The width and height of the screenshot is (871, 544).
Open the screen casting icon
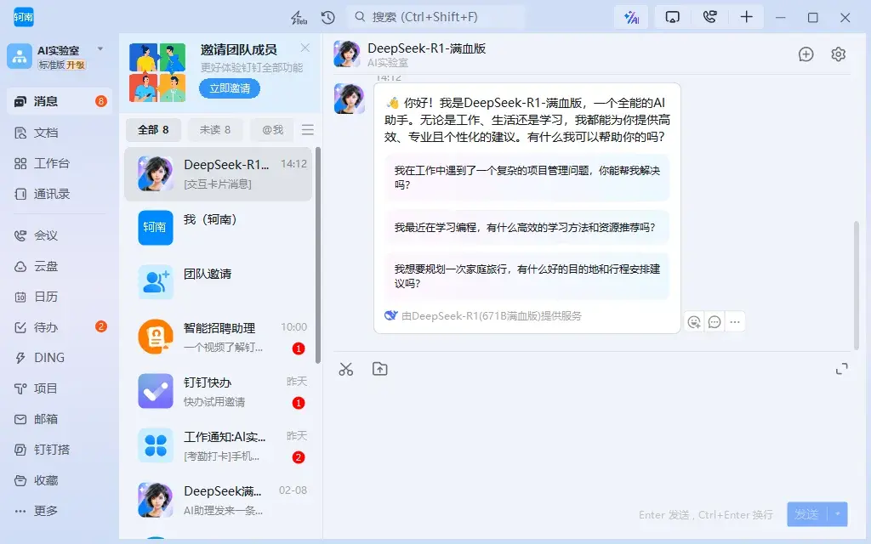pos(672,17)
